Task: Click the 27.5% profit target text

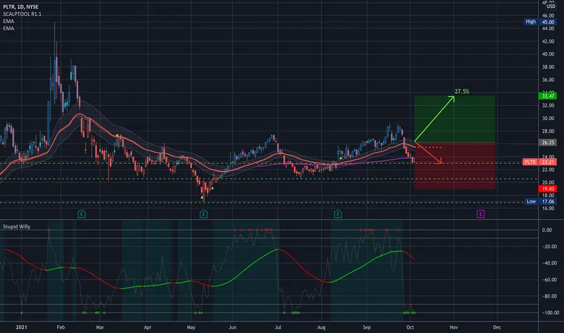Action: pos(462,91)
